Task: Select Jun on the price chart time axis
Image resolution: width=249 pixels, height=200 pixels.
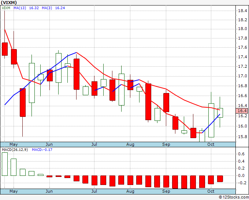Action: [x=49, y=144]
